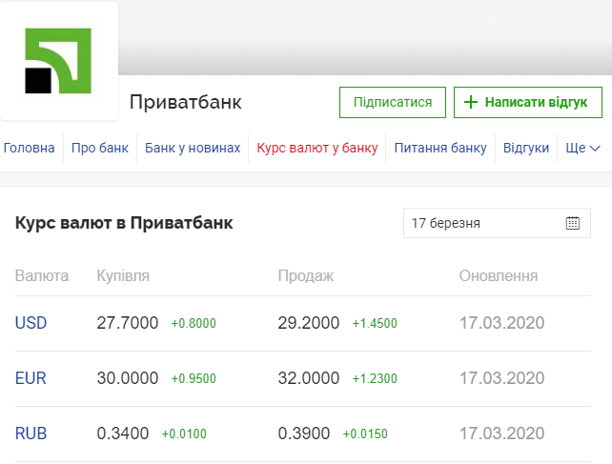Screen dimensions: 612x464
Task: Open Про банк tab
Action: (x=100, y=149)
